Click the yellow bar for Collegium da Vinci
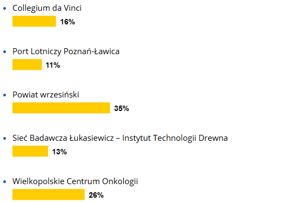The height and width of the screenshot is (202, 304). pyautogui.click(x=34, y=21)
